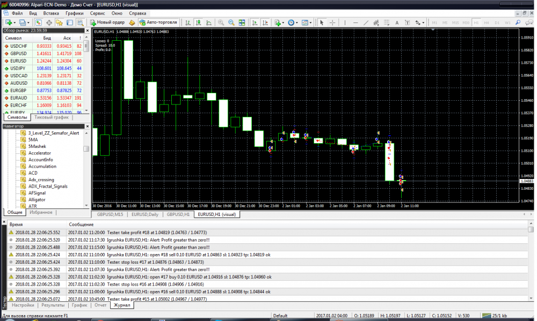Screen dimensions: 537x321
Task: Select the trendline drawing tool
Action: 366,23
